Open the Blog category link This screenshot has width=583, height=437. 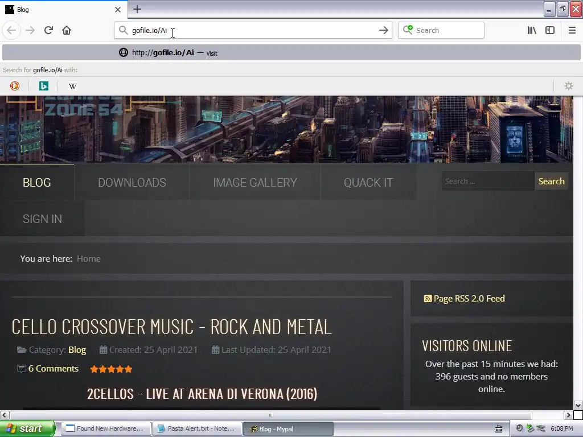(77, 350)
